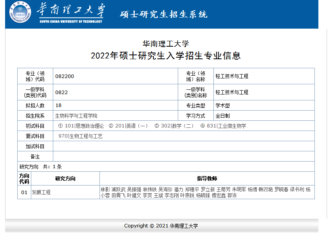Select the planned enrollment number 18
This screenshot has height=249, width=336.
coord(58,105)
